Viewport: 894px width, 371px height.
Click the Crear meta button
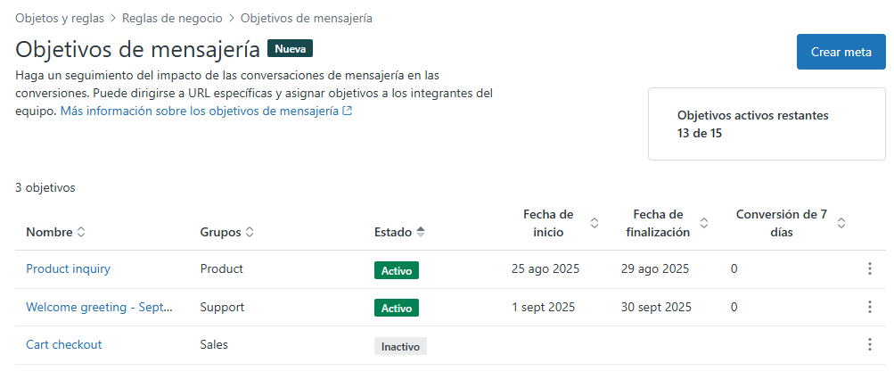pos(841,52)
